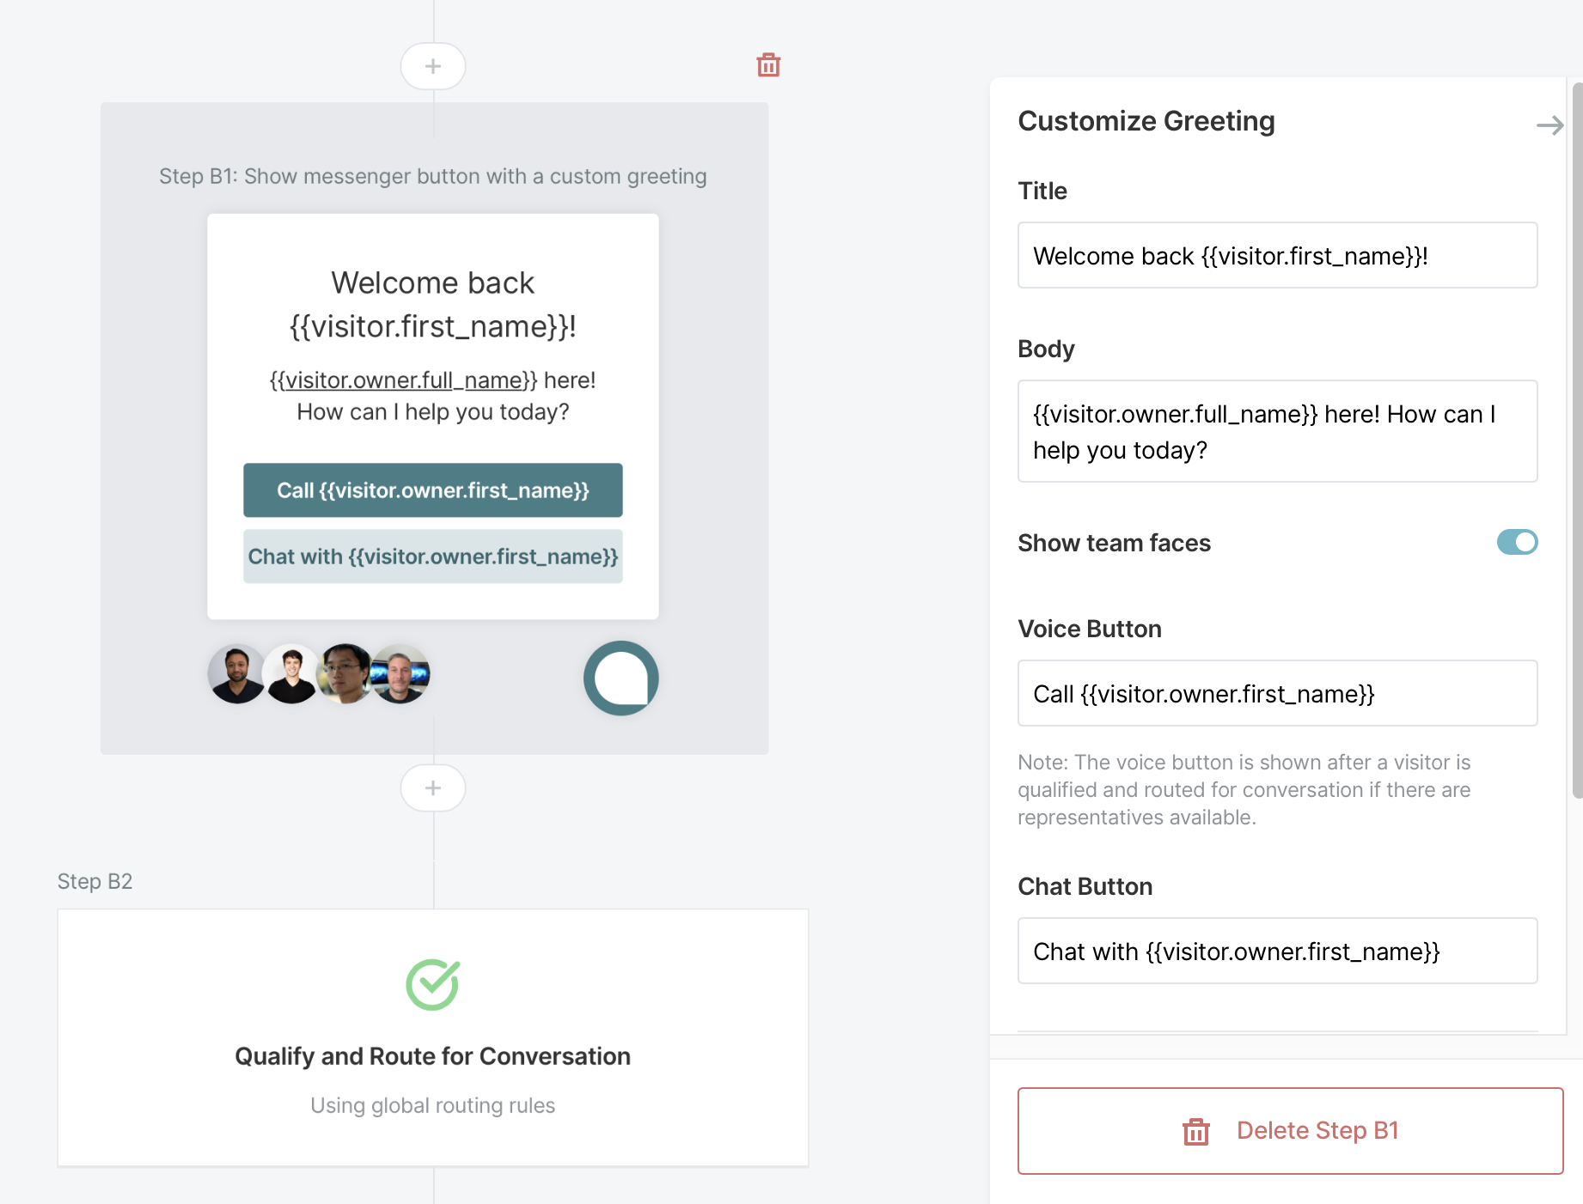Add a step between Step B1 and B2

coord(433,787)
